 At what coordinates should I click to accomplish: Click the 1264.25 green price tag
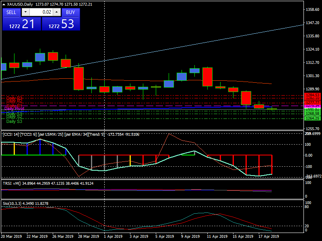(x=312, y=118)
